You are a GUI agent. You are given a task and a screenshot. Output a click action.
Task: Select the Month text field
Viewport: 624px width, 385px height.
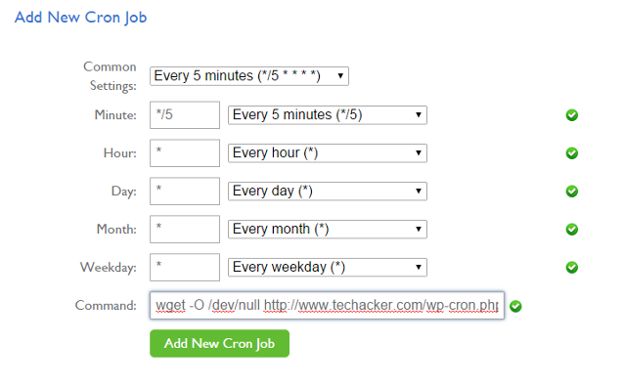185,229
